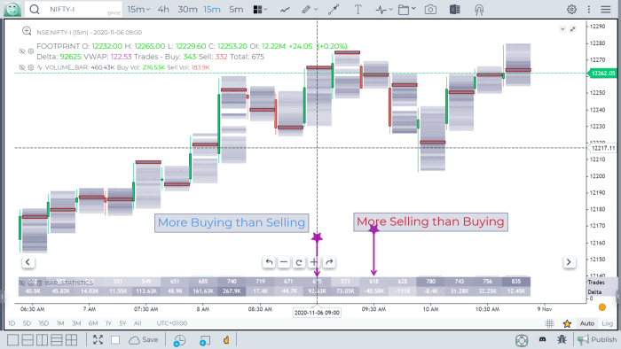Delete the BAR_STATISTICS indicator
The width and height of the screenshot is (621, 349).
(40, 283)
